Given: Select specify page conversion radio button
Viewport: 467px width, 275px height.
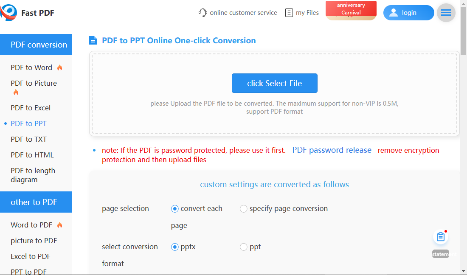Looking at the screenshot, I should click(x=244, y=209).
